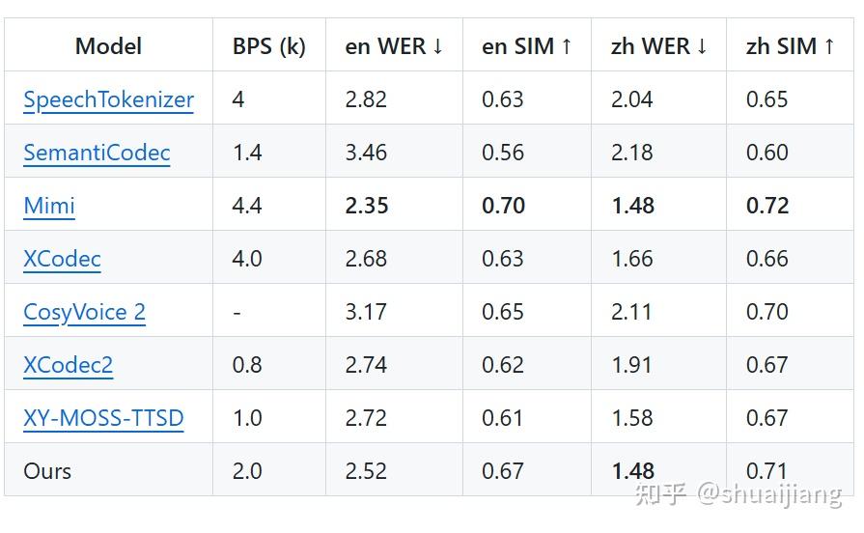Click the en SIM column header
Image resolution: width=864 pixels, height=533 pixels.
coord(527,45)
